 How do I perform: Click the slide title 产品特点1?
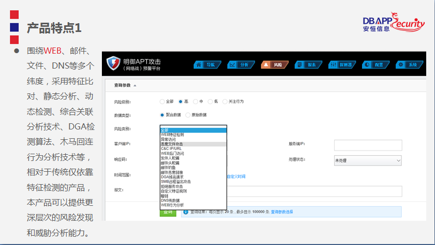(54, 28)
